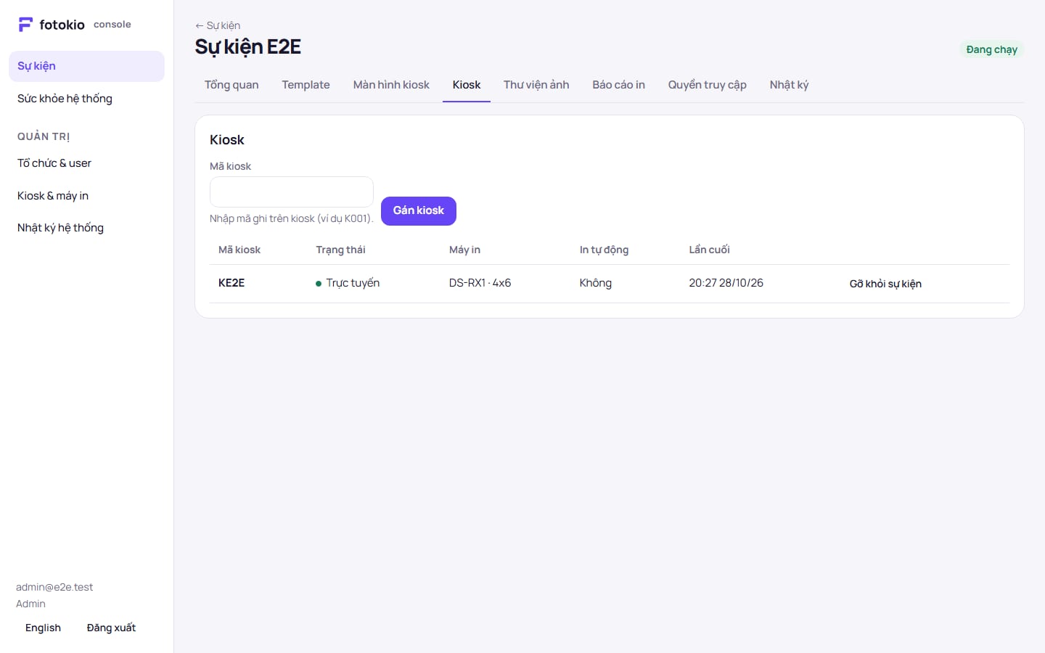Image resolution: width=1045 pixels, height=653 pixels.
Task: Click the fotokio logo icon
Action: [x=25, y=25]
